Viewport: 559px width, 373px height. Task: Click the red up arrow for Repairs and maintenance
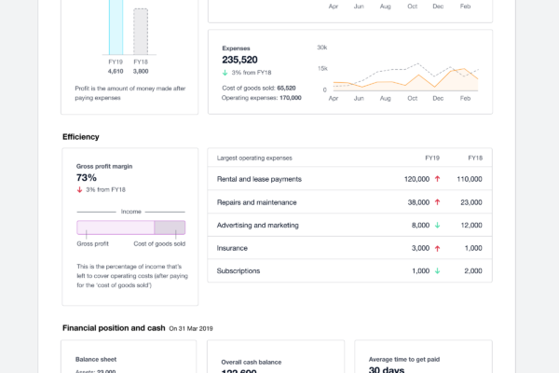(437, 202)
